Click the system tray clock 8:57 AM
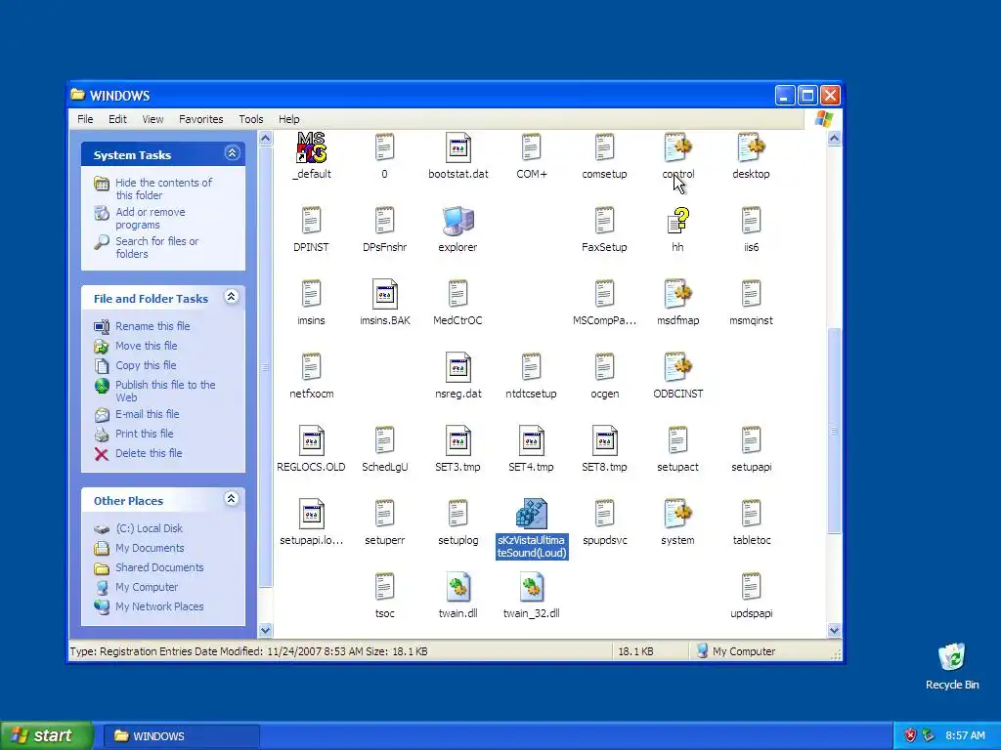The height and width of the screenshot is (750, 1001). [965, 736]
